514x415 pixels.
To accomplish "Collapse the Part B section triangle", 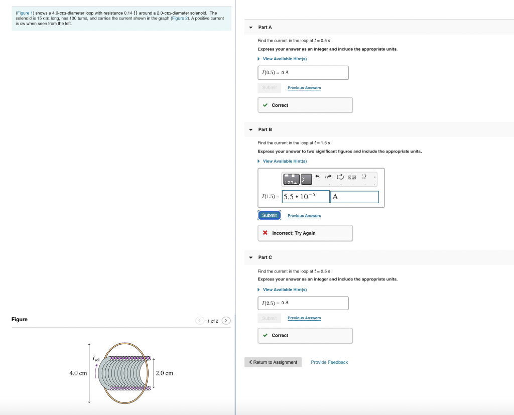I will pyautogui.click(x=250, y=129).
